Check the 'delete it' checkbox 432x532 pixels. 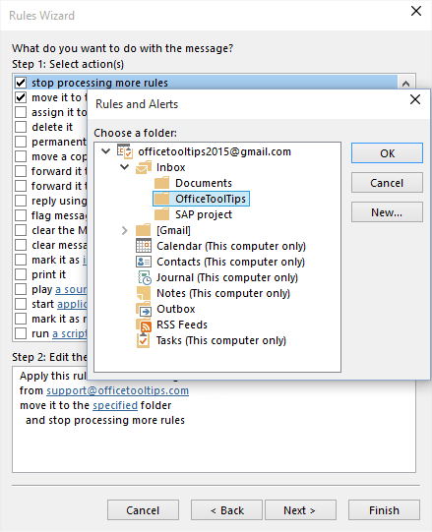point(21,127)
